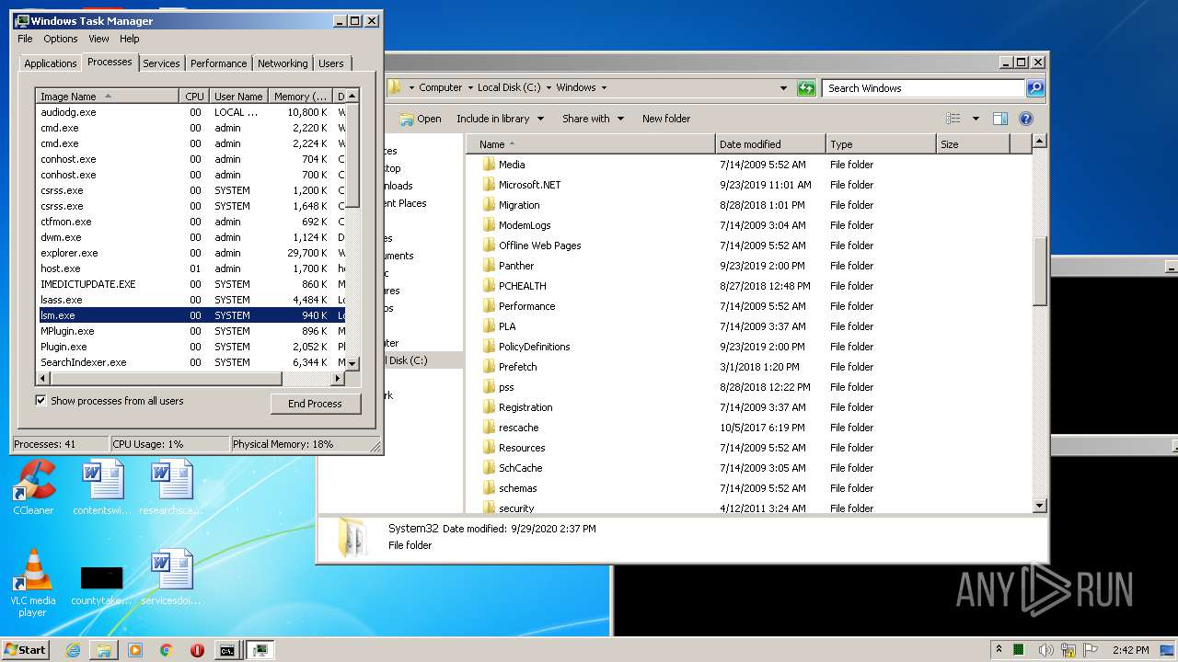Click the Chrome taskbar icon

point(167,650)
